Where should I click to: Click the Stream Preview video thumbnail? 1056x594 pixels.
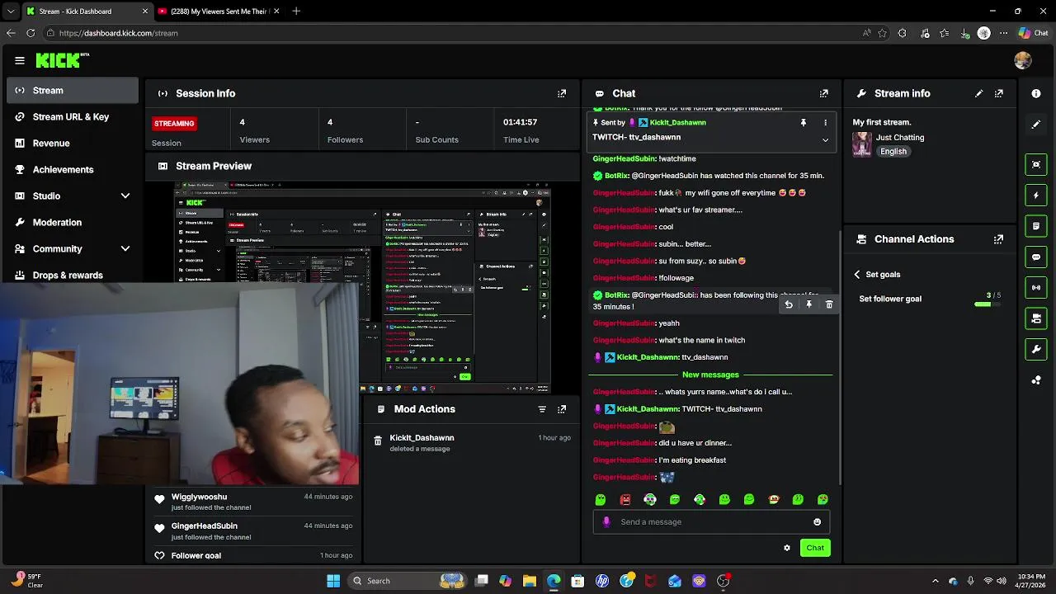click(x=363, y=288)
